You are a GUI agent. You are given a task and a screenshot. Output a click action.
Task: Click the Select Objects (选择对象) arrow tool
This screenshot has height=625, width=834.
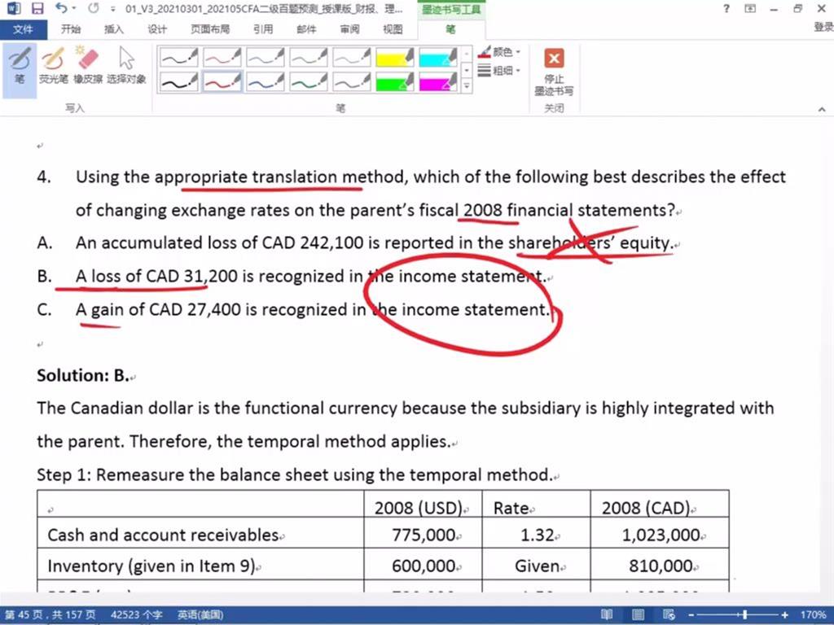click(126, 65)
